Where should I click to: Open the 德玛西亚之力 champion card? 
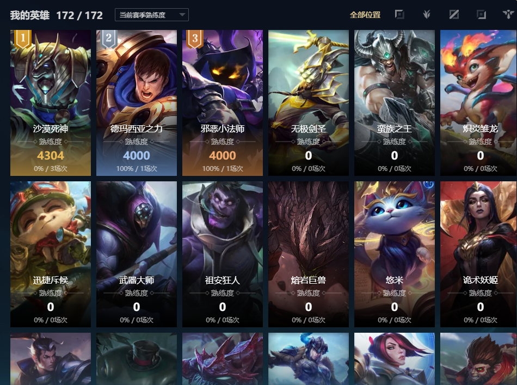[x=137, y=103]
